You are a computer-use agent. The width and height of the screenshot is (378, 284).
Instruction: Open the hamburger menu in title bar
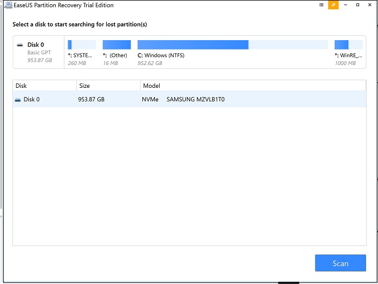321,5
